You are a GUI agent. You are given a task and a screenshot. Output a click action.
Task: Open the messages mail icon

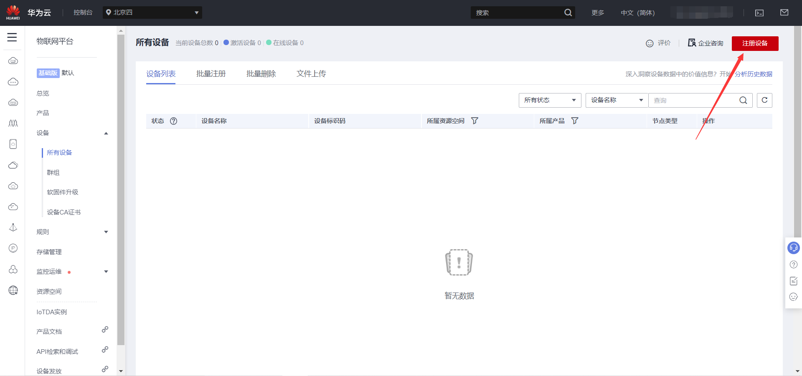(x=784, y=13)
